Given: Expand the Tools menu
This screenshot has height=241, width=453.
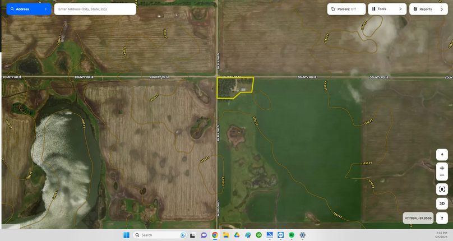Looking at the screenshot, I should (387, 9).
